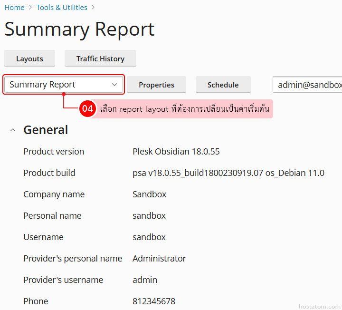Click the pink Thai instruction callout
The height and width of the screenshot is (310, 342).
tap(184, 109)
